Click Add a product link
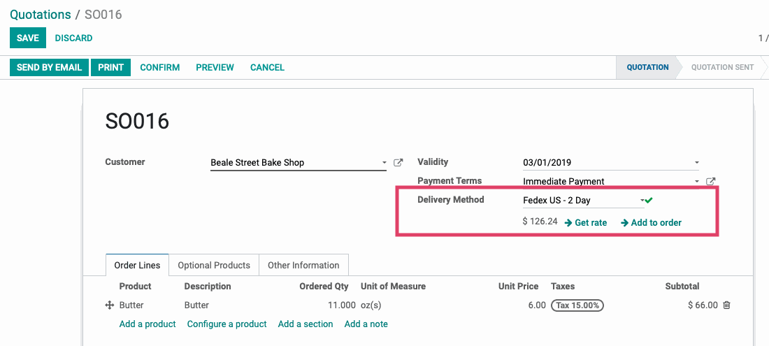 148,324
